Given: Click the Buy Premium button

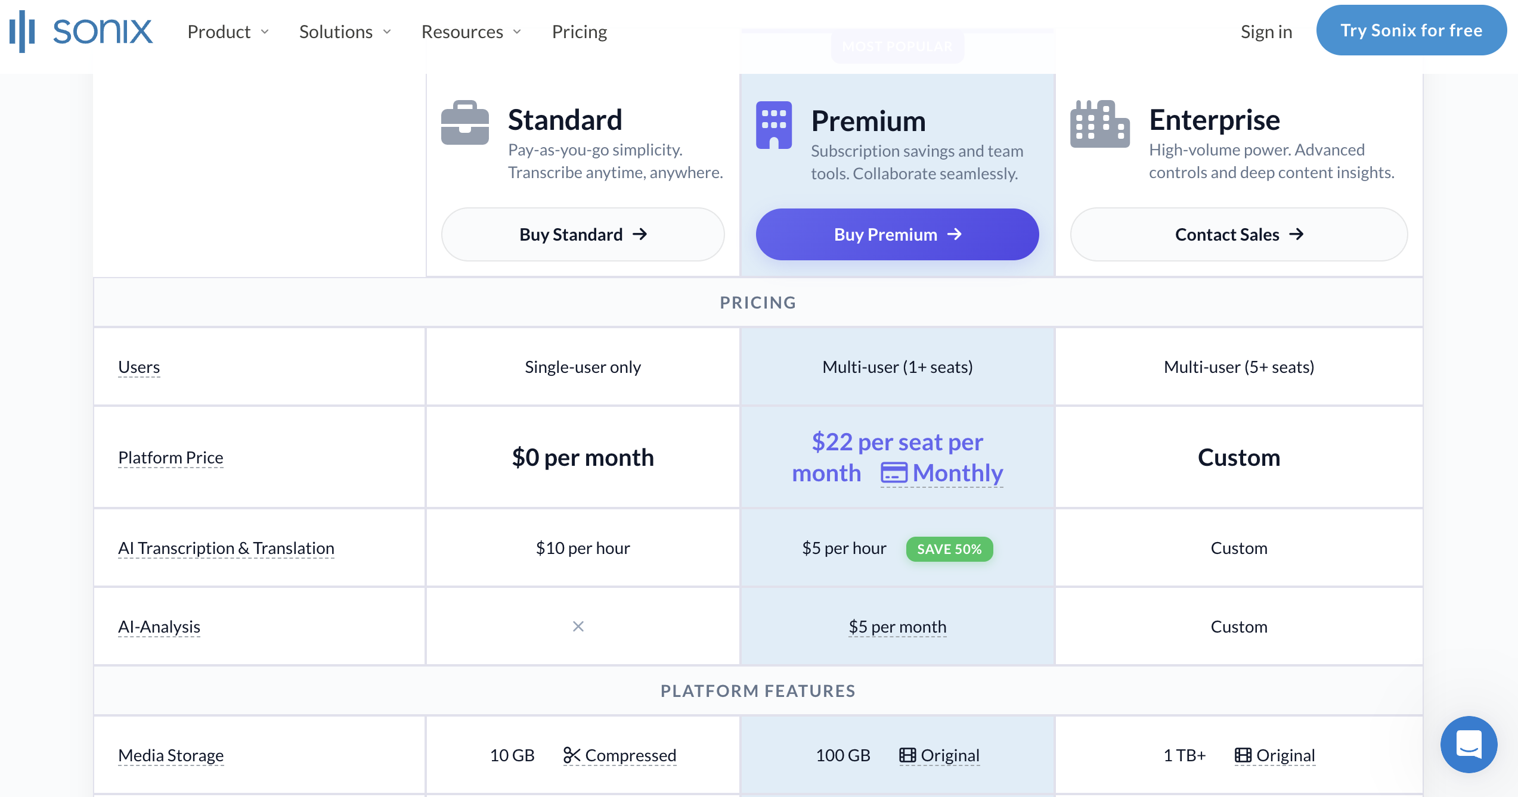Looking at the screenshot, I should [x=897, y=234].
